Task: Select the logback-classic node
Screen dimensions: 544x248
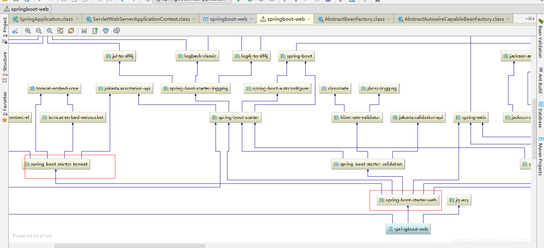Action: 198,56
